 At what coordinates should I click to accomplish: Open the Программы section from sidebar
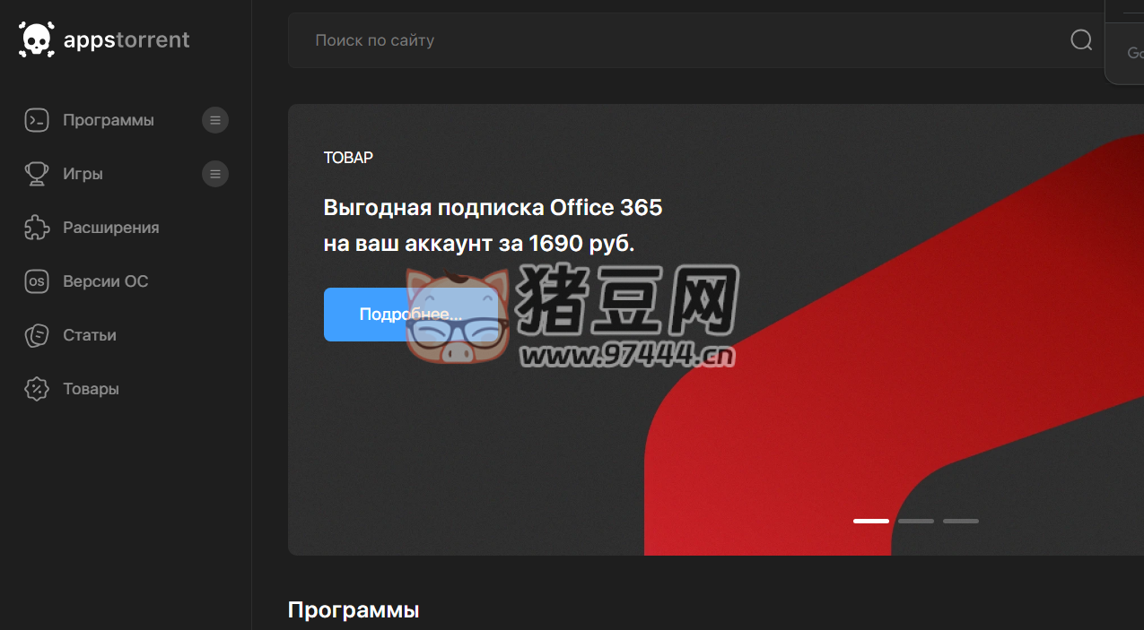[109, 119]
